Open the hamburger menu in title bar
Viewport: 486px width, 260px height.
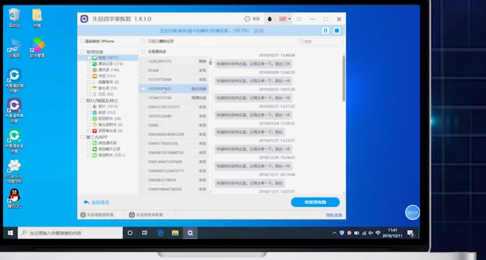click(299, 19)
